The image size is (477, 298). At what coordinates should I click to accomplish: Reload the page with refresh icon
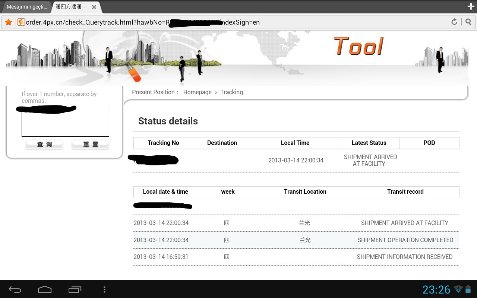[454, 22]
